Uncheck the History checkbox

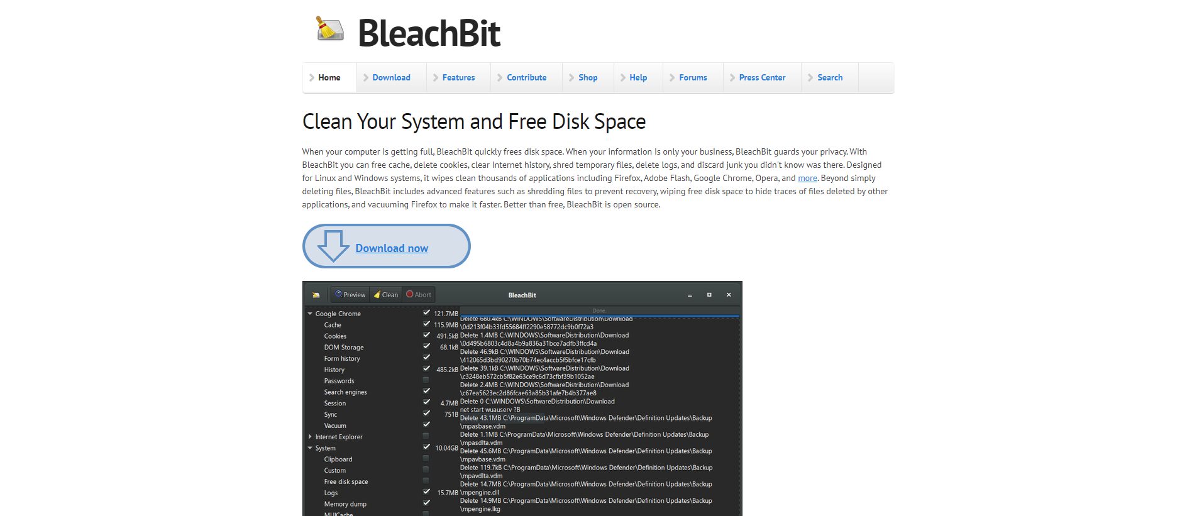426,368
